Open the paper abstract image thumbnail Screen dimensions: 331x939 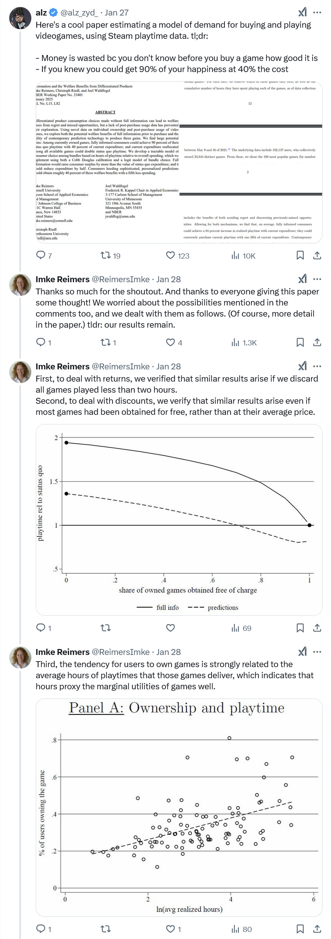pos(179,162)
